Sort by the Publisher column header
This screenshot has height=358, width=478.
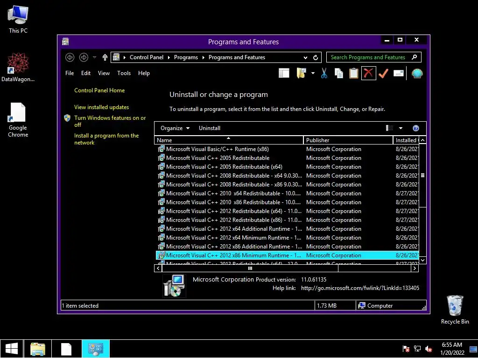click(348, 140)
